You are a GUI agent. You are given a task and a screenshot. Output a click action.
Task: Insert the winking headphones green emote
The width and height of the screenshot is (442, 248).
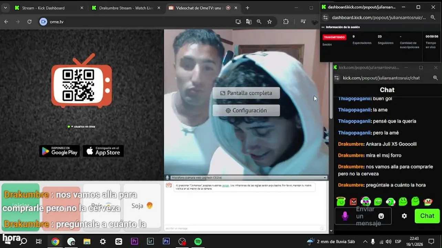tap(390, 201)
